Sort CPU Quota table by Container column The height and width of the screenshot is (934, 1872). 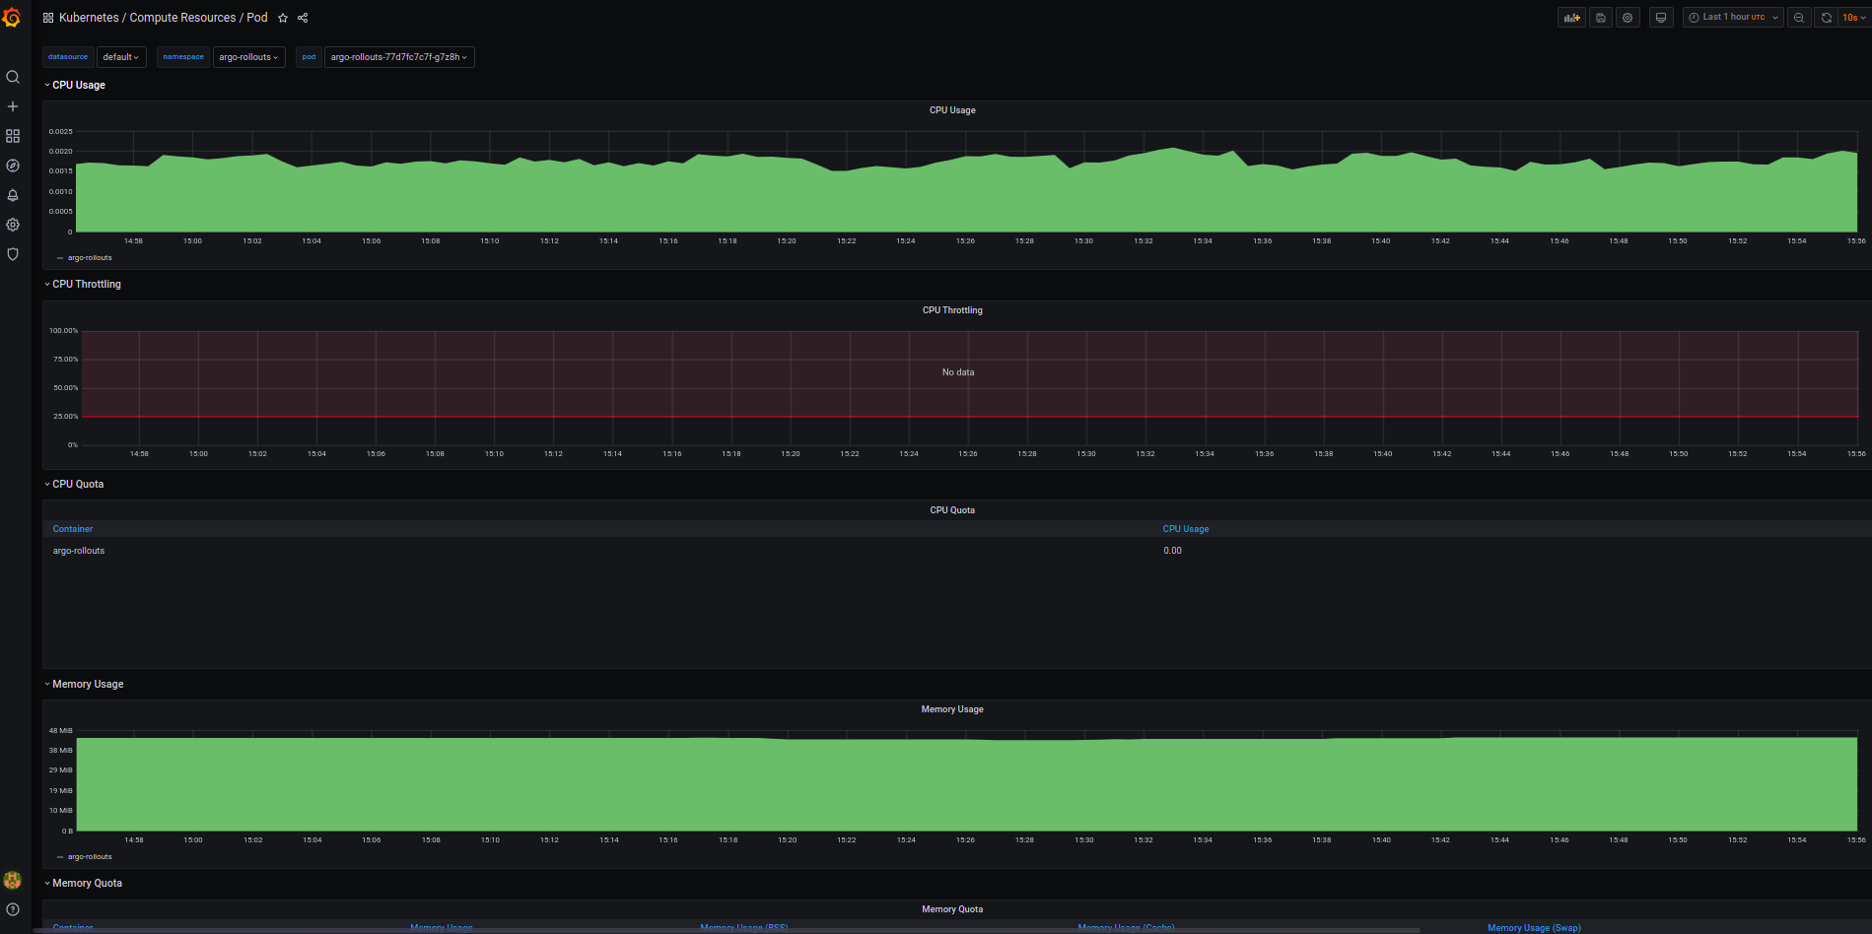point(73,529)
